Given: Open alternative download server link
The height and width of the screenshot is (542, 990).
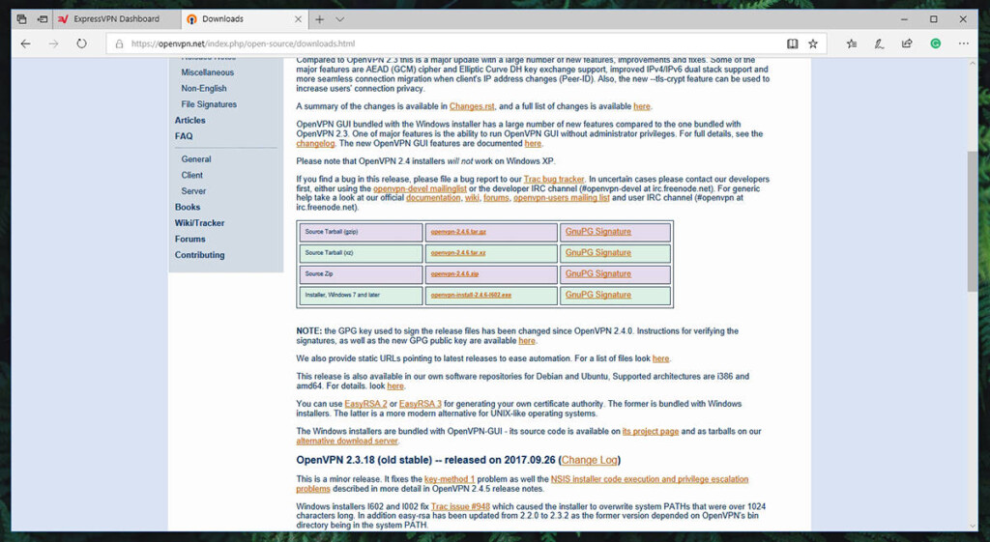Looking at the screenshot, I should (347, 442).
